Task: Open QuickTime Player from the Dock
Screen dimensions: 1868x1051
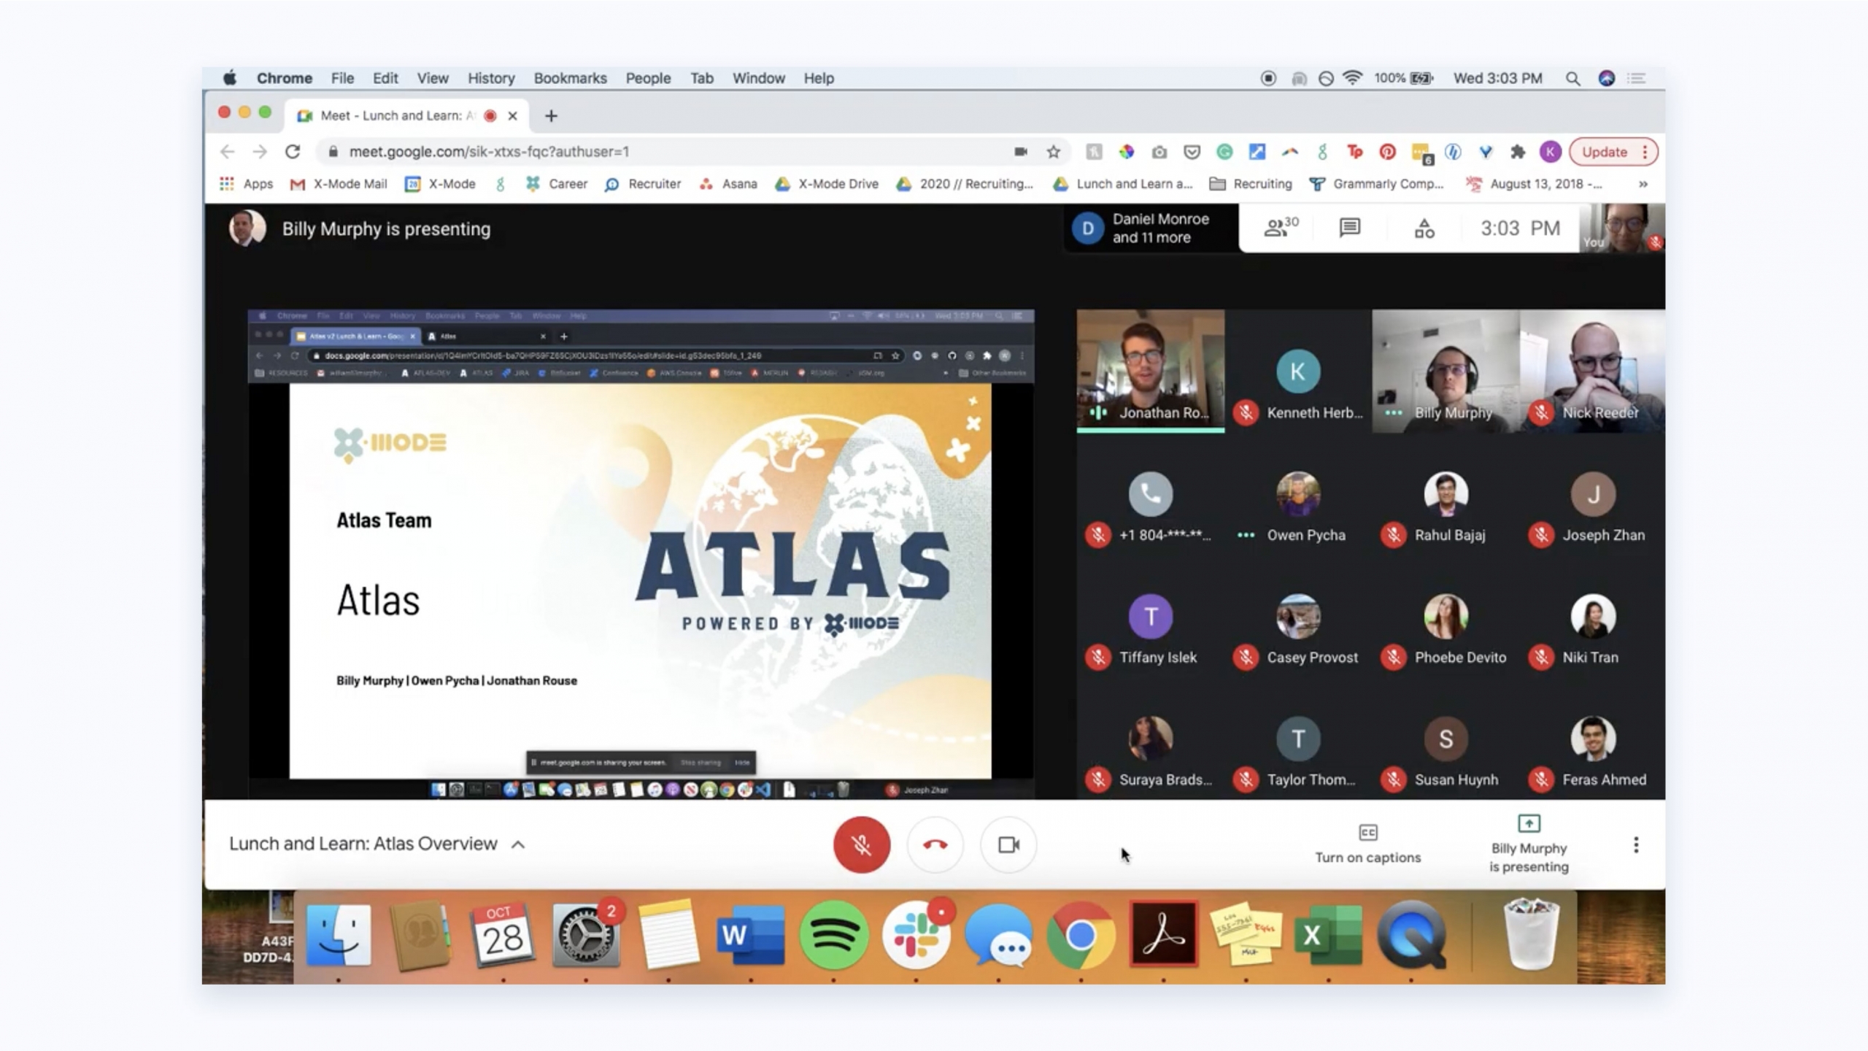Action: tap(1411, 935)
